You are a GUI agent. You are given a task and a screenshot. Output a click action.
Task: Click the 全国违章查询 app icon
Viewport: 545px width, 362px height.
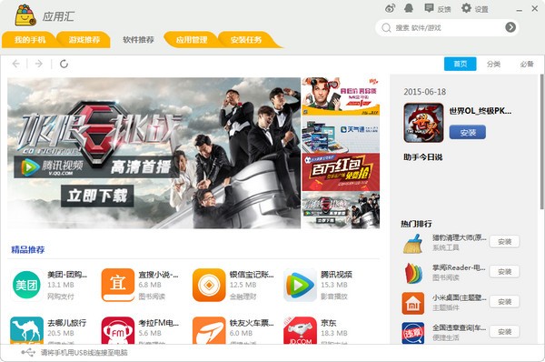pos(413,333)
